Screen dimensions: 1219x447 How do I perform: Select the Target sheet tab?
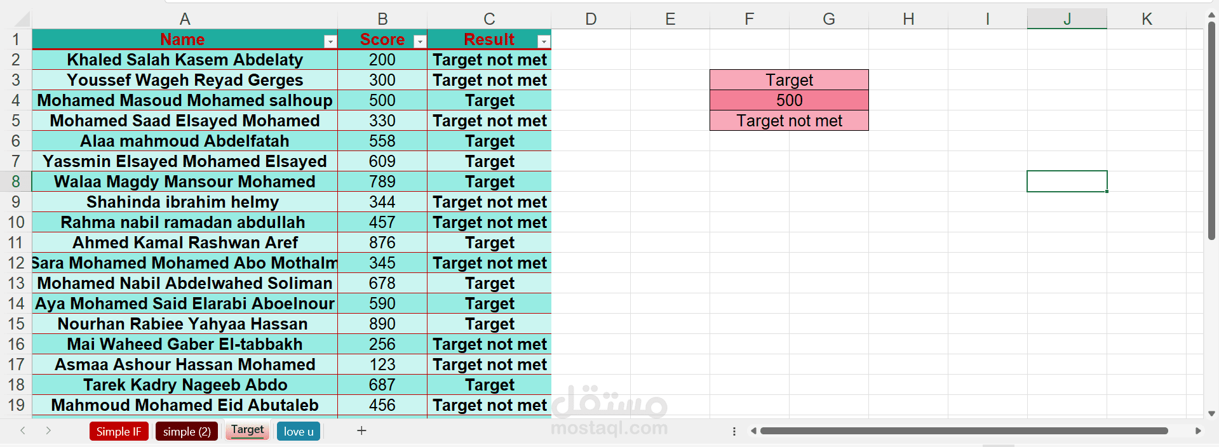(x=247, y=430)
